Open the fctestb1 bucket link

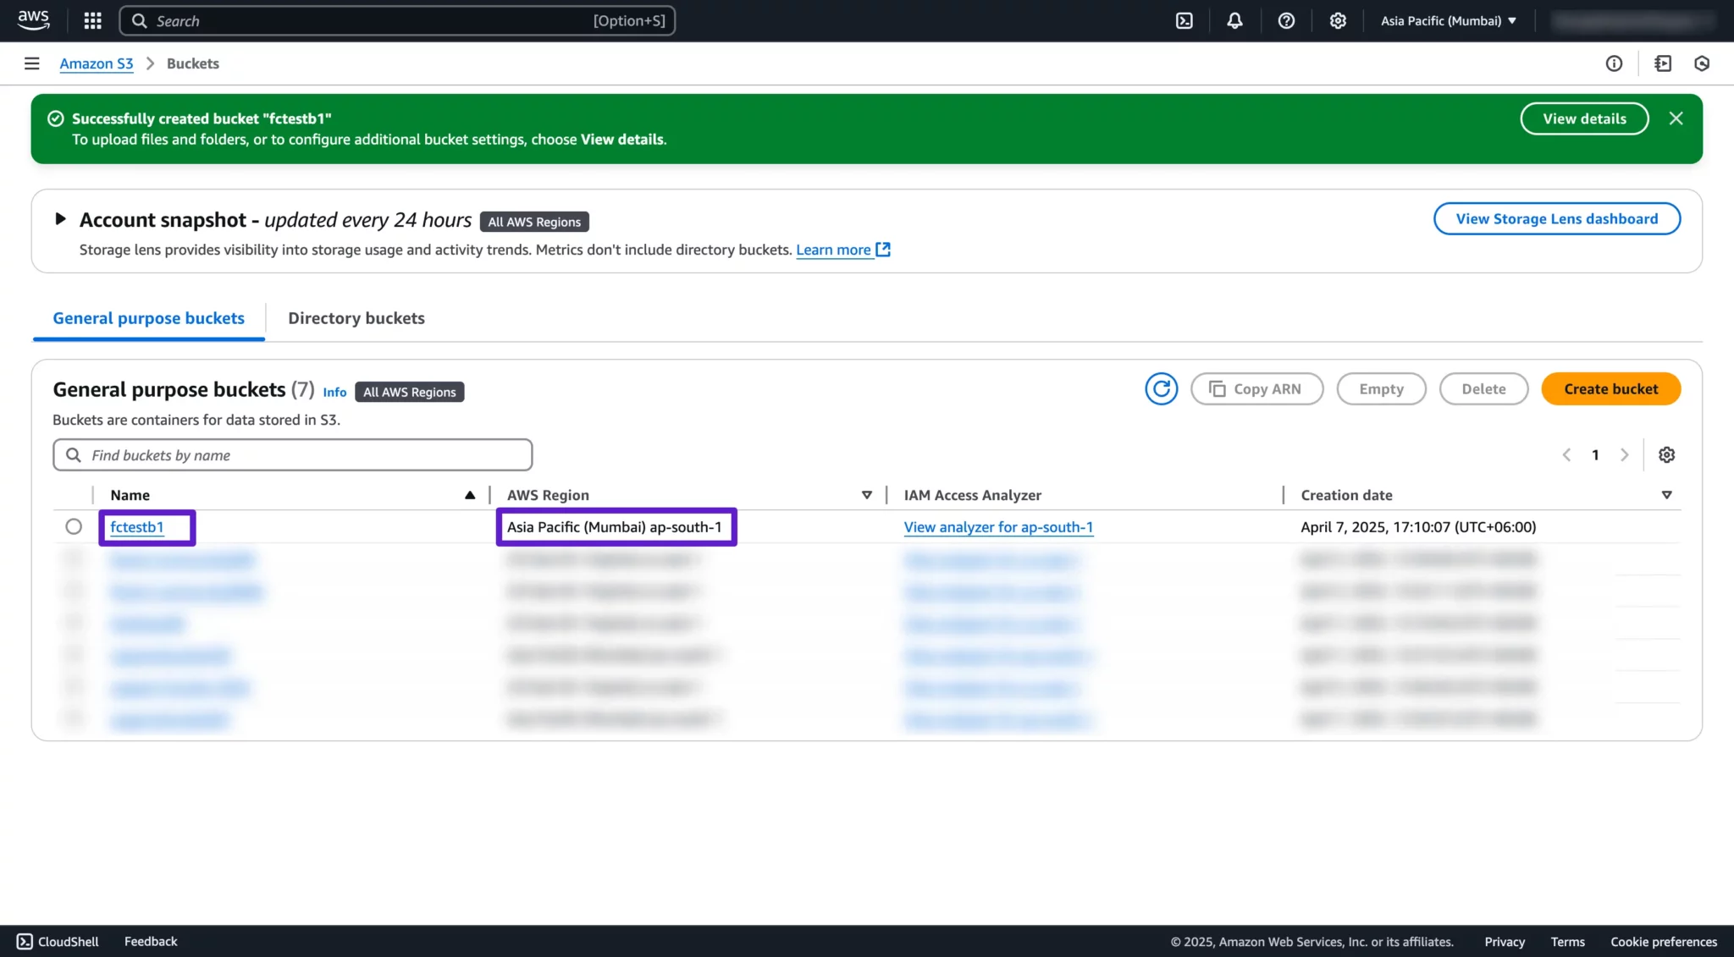[x=137, y=527]
